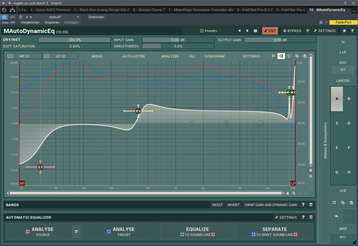Click the paste icon above the EQ graph
Image resolution: width=358 pixels, height=246 pixels.
(x=305, y=56)
